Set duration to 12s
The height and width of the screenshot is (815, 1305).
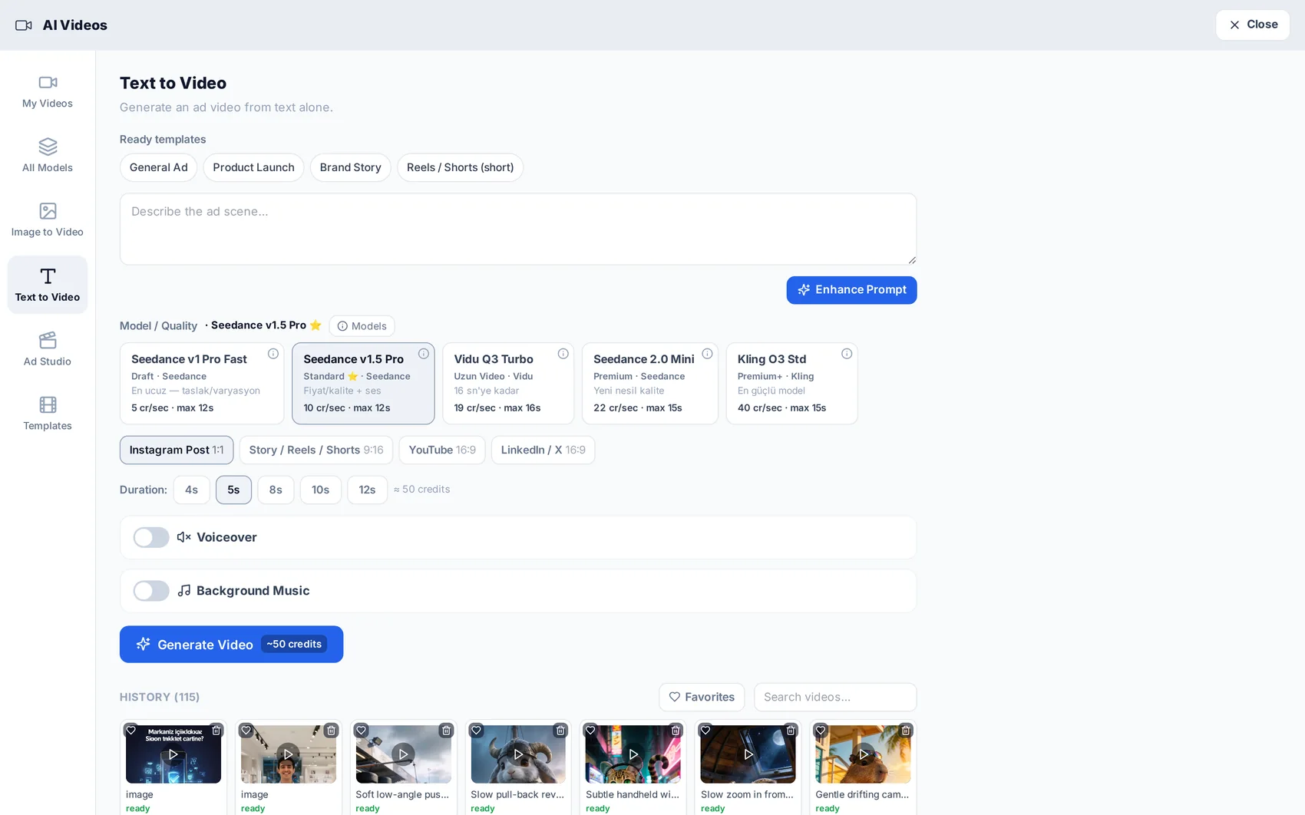tap(368, 490)
